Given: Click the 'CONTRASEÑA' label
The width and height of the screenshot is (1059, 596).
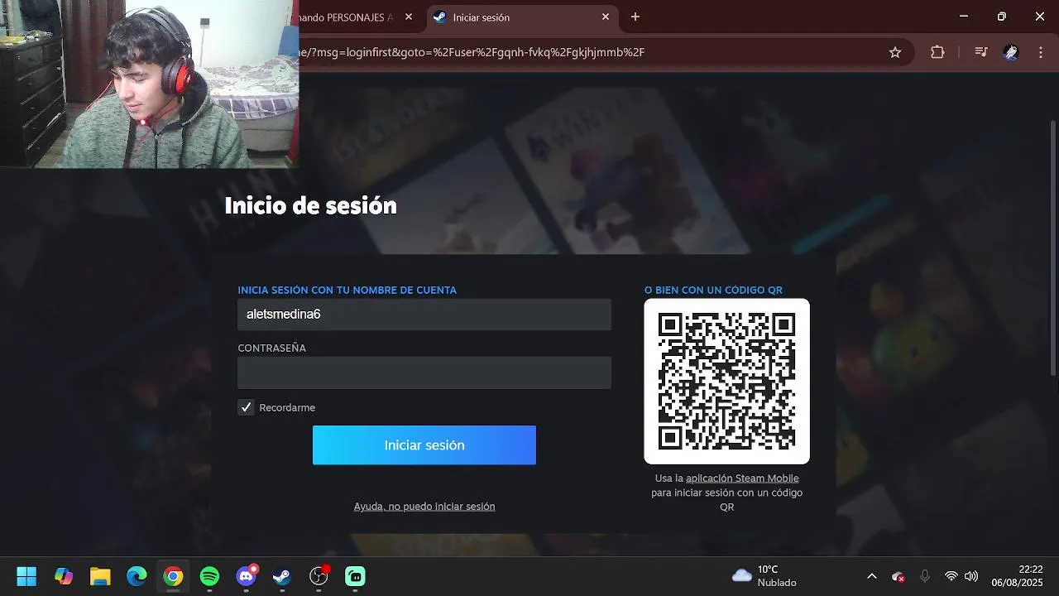Looking at the screenshot, I should click(271, 348).
